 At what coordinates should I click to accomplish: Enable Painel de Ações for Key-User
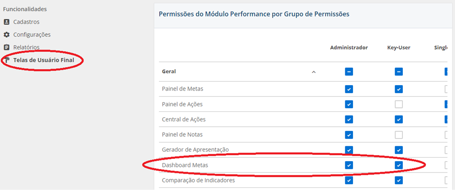(399, 105)
